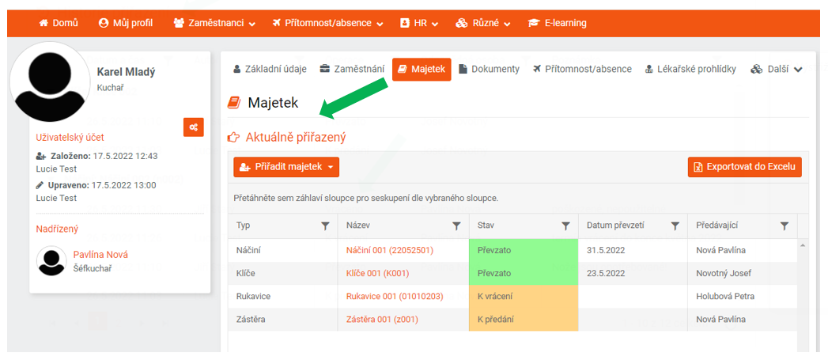Open the Pavlína Nová supervisor link
828x364 pixels.
100,255
